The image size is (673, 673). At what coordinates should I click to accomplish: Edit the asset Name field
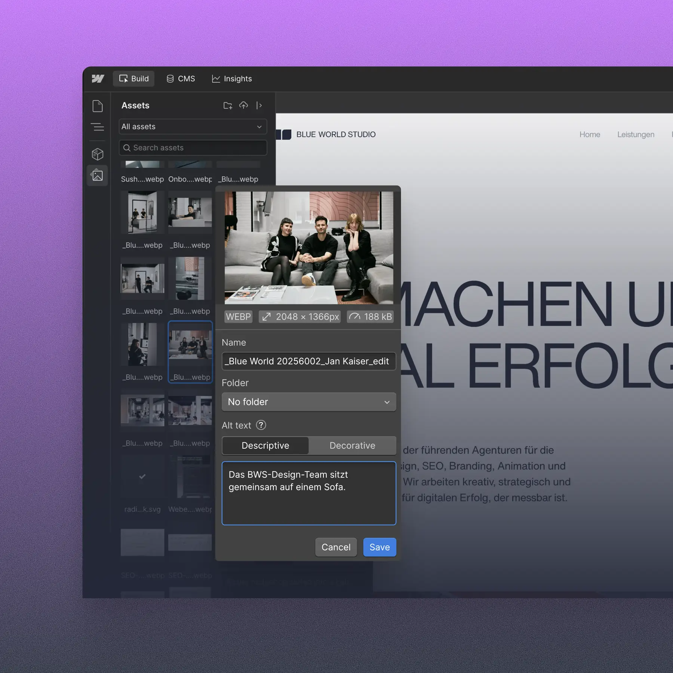309,361
